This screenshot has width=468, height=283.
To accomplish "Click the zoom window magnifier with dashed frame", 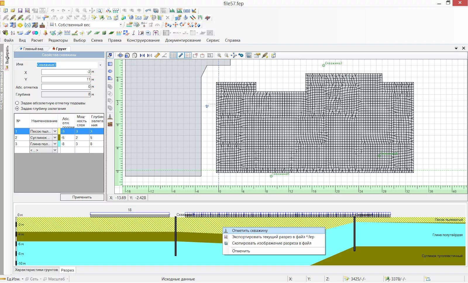I will tap(99, 11).
